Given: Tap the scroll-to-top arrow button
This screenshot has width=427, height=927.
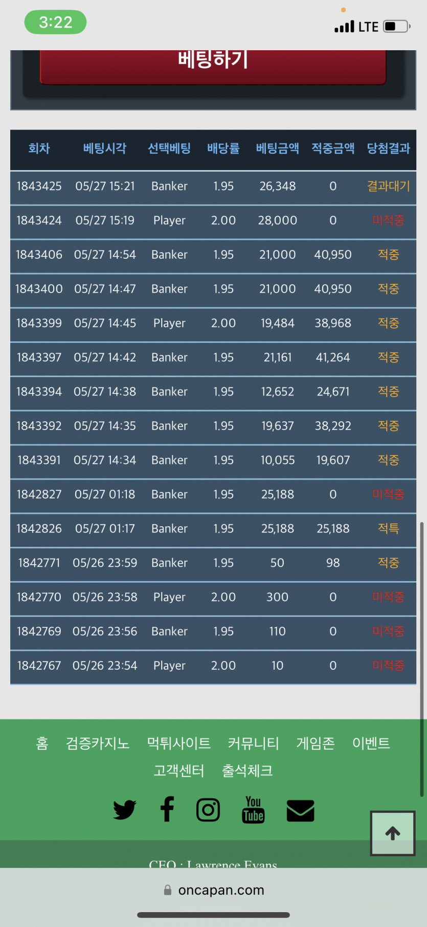Looking at the screenshot, I should [x=393, y=833].
